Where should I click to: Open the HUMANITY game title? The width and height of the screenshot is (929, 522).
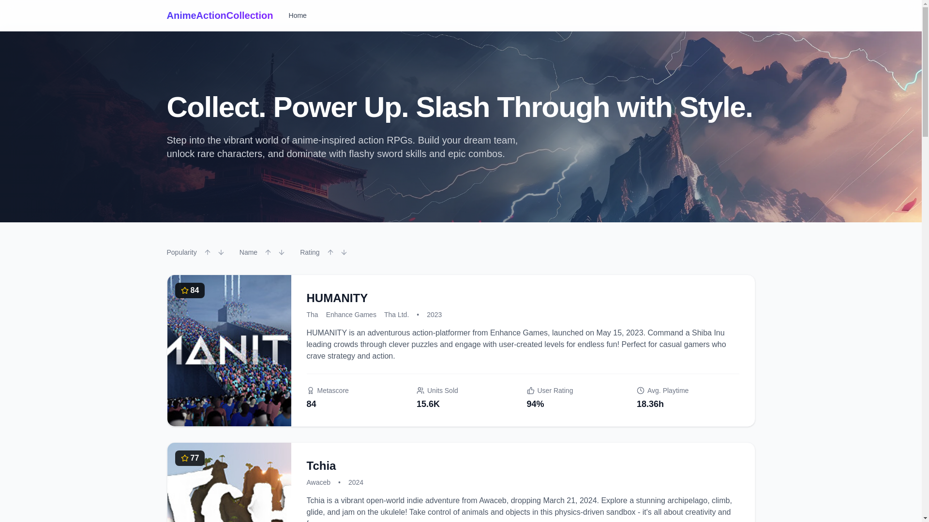(x=337, y=298)
